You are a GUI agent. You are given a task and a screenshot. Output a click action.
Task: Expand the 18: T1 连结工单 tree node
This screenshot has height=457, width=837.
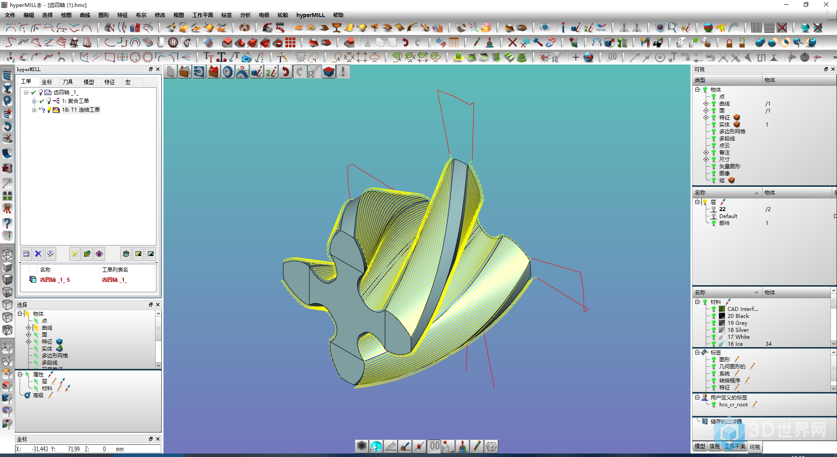[34, 110]
